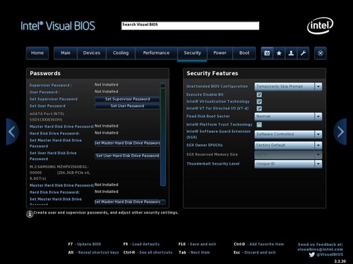Viewport: 353px width, 264px height.
Task: Click the Passwords panel scrollbar
Action: 163,137
